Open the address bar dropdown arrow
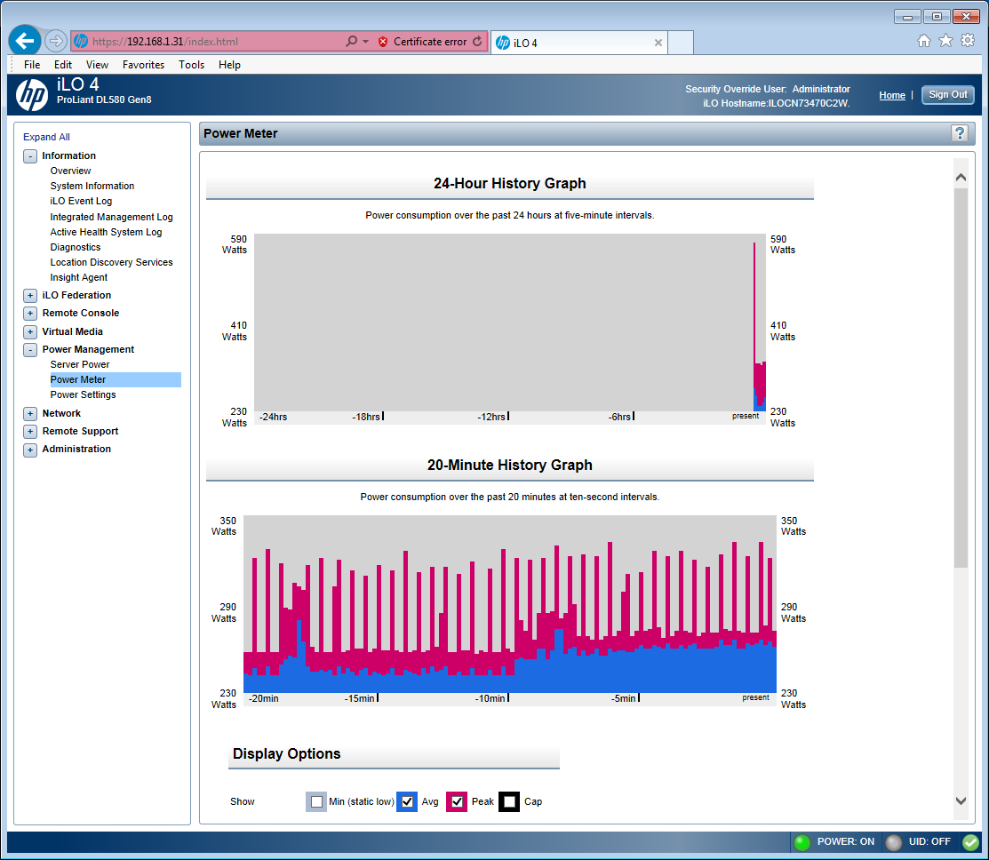The width and height of the screenshot is (989, 860). coord(366,42)
